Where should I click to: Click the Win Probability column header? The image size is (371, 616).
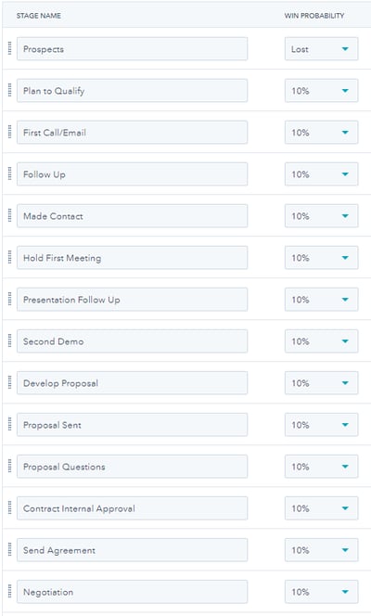tap(314, 16)
